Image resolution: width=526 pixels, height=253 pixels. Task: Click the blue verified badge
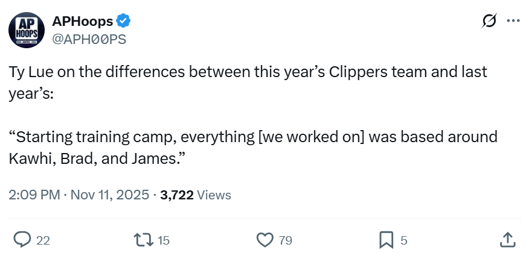[x=124, y=22]
